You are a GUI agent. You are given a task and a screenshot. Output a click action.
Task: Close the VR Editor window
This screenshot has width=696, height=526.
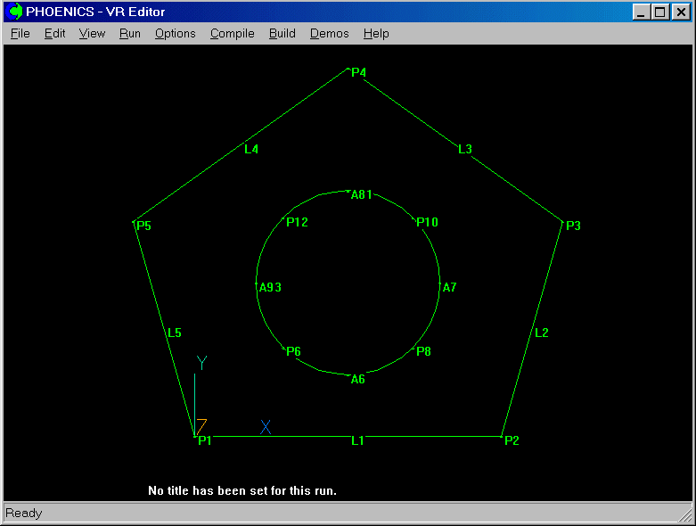tap(679, 12)
